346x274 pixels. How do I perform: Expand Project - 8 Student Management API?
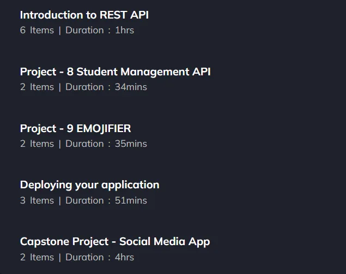(x=115, y=72)
